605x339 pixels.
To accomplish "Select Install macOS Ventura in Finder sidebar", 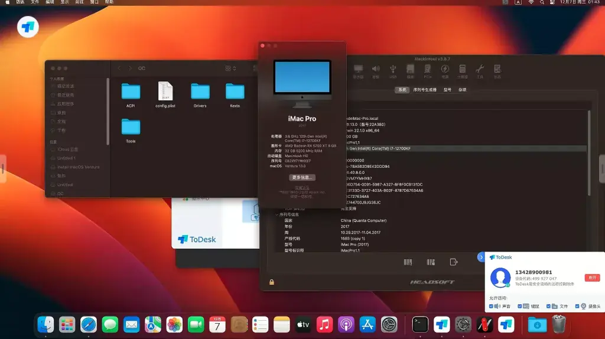I will pyautogui.click(x=79, y=167).
